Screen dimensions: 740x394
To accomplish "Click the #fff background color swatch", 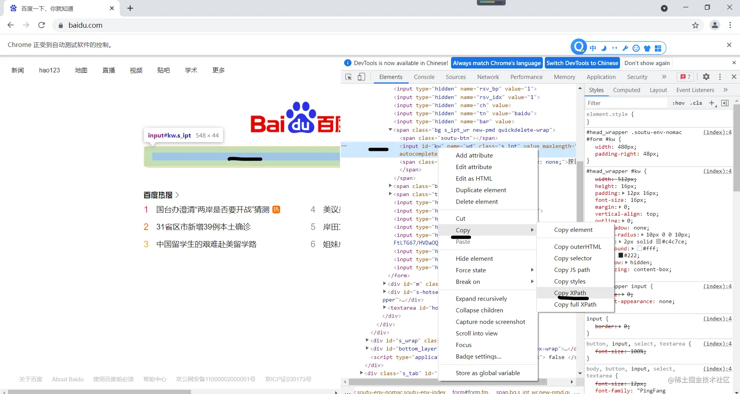I will pyautogui.click(x=639, y=248).
